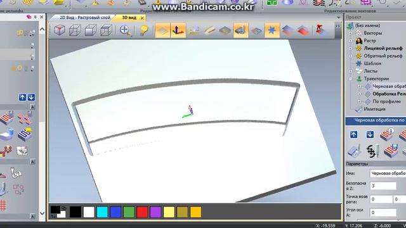Click the toolpath info icon with blue i
The width and height of the screenshot is (406, 228).
(387, 134)
